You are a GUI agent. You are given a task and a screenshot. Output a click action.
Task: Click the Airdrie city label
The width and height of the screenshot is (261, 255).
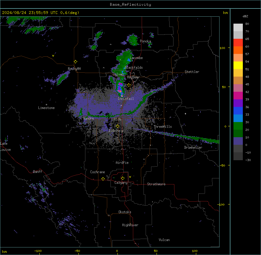click(122, 163)
